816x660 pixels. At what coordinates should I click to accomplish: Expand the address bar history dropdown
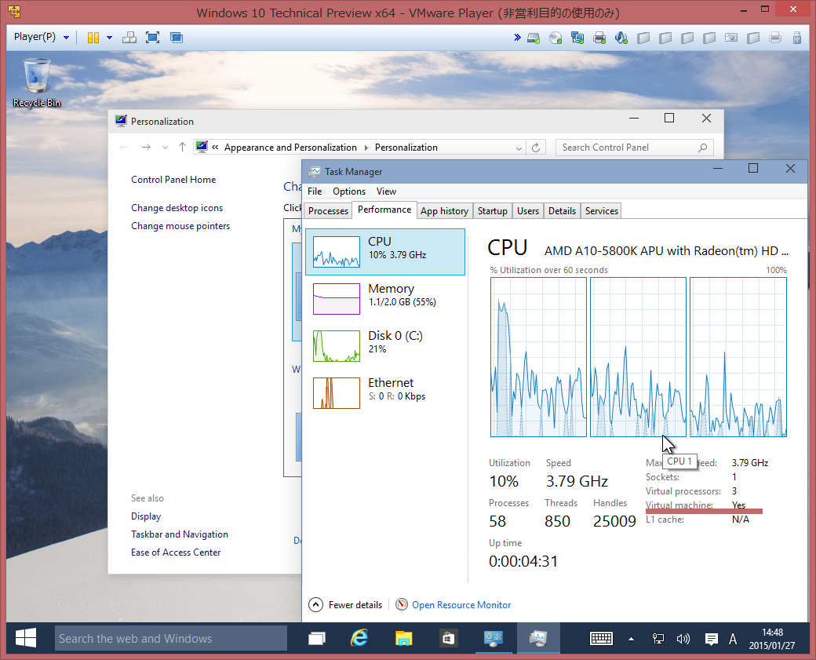pos(519,148)
